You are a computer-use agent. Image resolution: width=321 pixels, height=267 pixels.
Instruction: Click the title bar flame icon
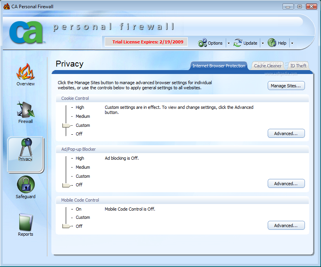coord(7,6)
